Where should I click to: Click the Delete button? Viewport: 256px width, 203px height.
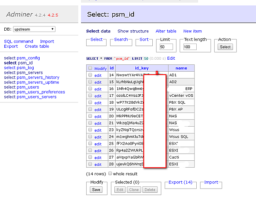coord(150,190)
